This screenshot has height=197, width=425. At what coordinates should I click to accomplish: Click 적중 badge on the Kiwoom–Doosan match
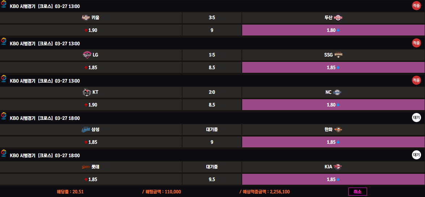[416, 5]
